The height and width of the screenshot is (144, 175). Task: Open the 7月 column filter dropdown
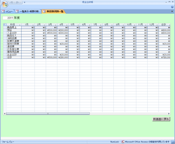[x=101, y=25]
